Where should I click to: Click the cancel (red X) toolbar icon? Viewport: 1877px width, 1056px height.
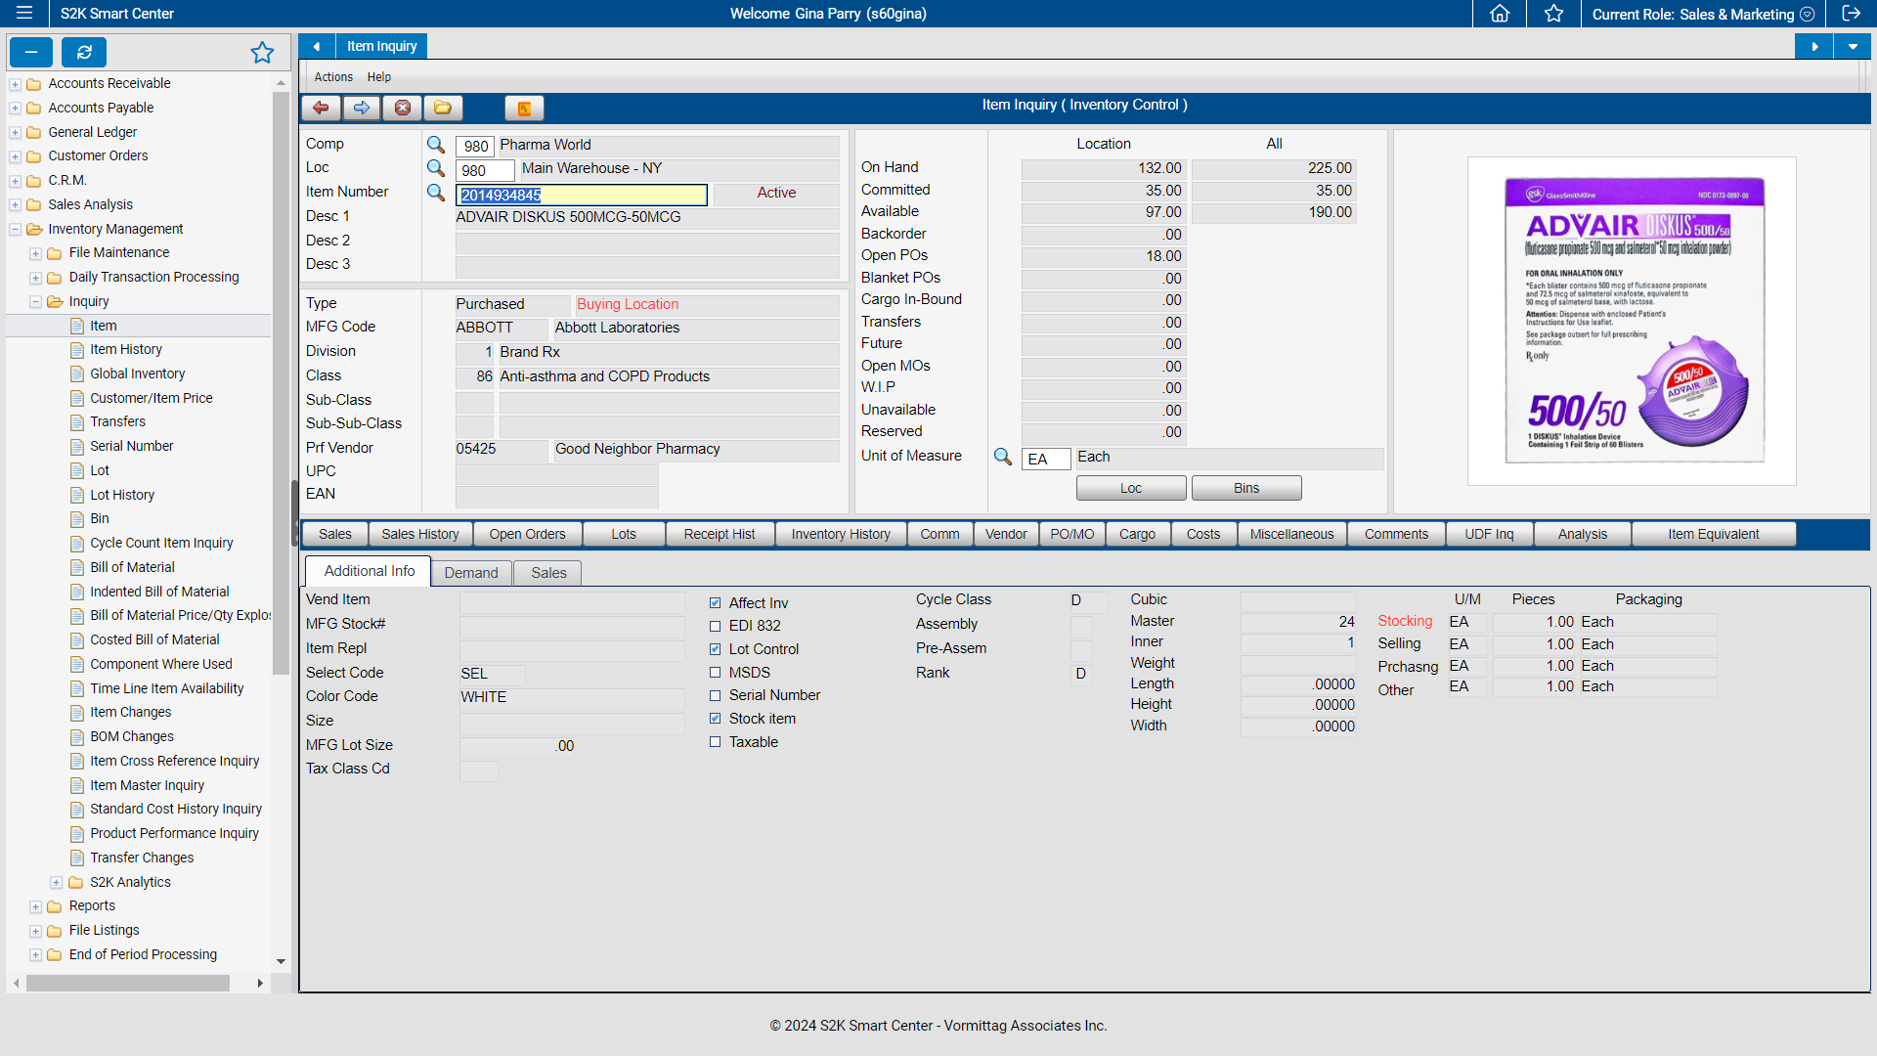(x=403, y=108)
